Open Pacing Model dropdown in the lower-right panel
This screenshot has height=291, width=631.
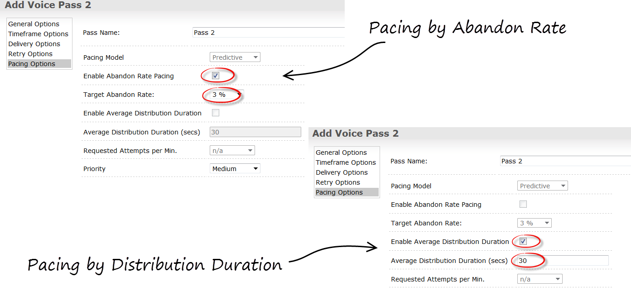tap(543, 186)
